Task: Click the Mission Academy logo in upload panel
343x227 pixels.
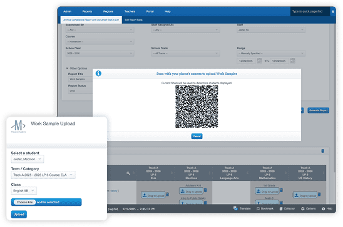Action: point(18,127)
